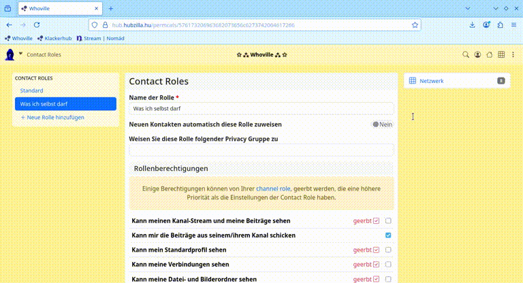Tick 'Kann meine Verbindungen sehen' checkbox
This screenshot has width=523, height=283.
388,264
